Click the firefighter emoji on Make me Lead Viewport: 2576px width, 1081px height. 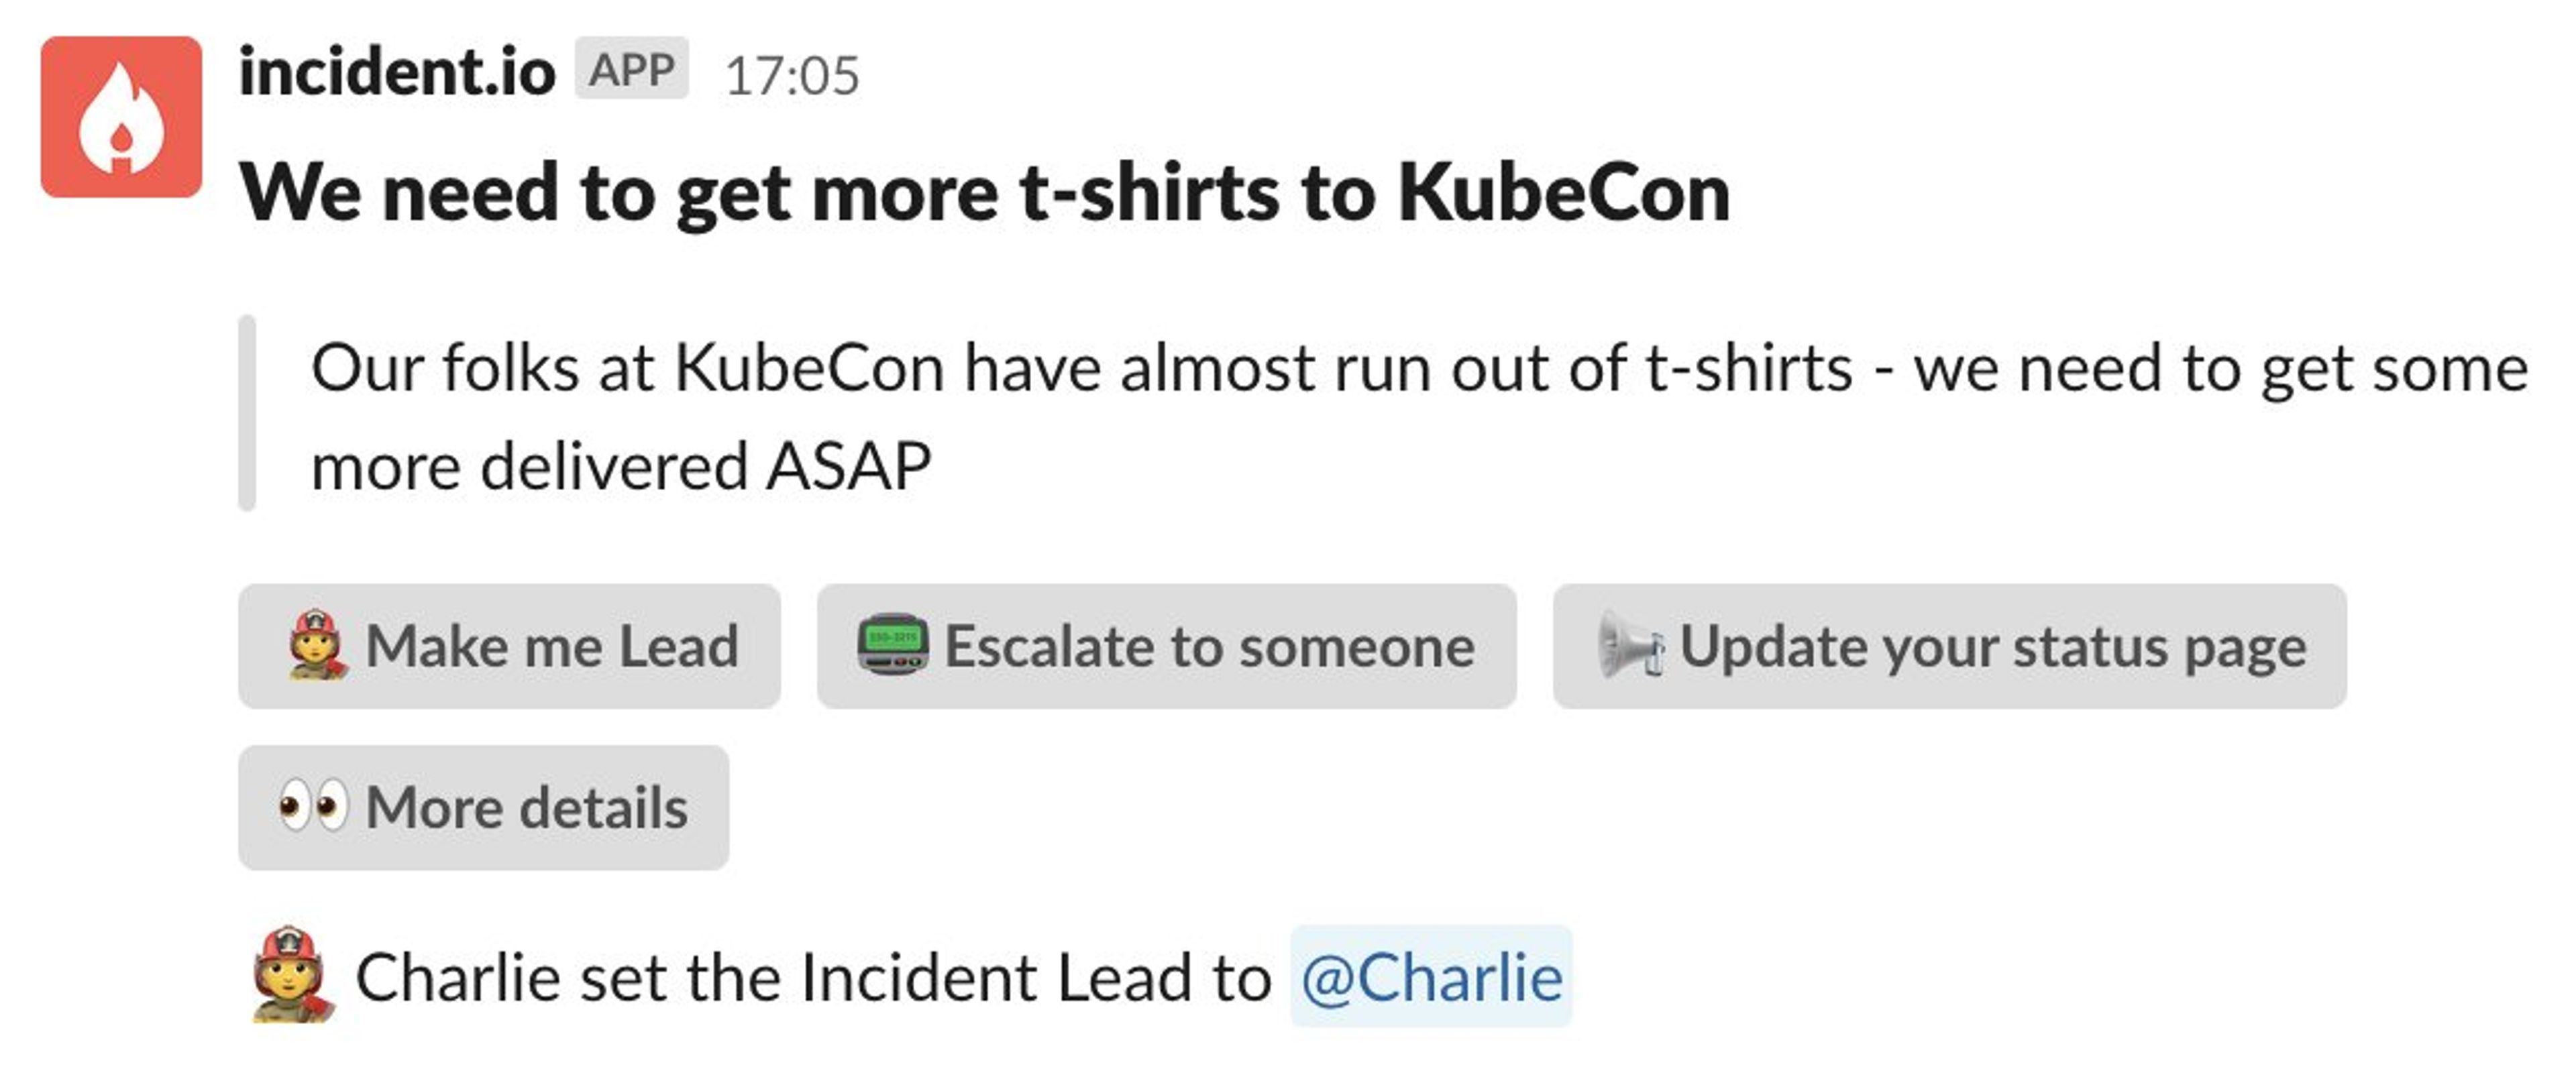(x=317, y=646)
